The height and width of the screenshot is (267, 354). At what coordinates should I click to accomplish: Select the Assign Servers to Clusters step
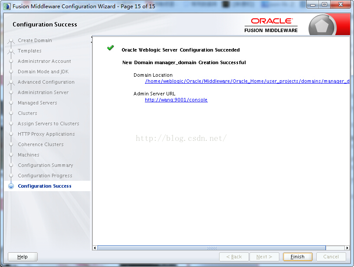pos(49,124)
